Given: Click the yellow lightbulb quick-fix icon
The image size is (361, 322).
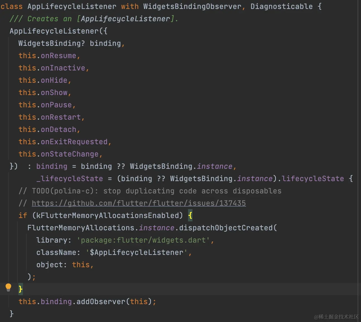Looking at the screenshot, I should click(x=8, y=287).
